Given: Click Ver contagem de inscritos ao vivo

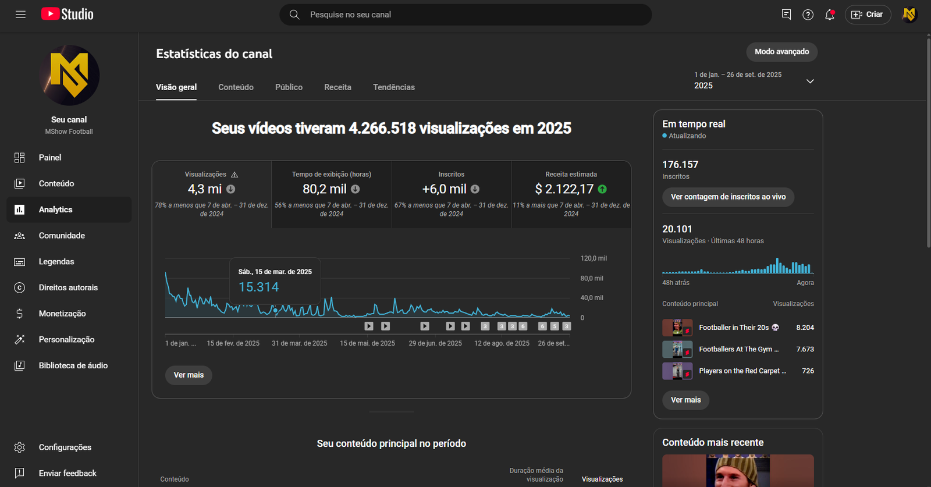Looking at the screenshot, I should point(728,197).
